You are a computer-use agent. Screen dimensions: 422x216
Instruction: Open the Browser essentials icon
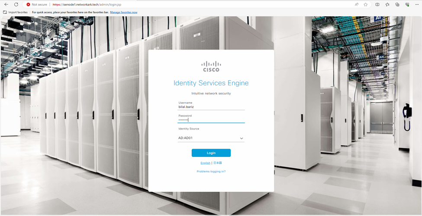(x=407, y=4)
